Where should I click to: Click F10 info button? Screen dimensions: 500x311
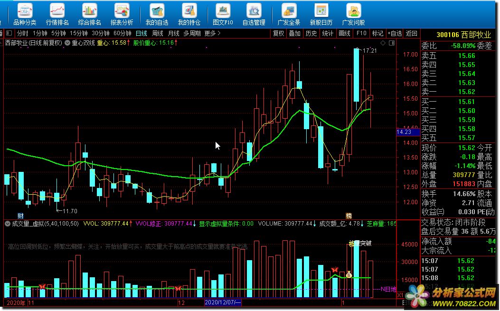pyautogui.click(x=361, y=33)
